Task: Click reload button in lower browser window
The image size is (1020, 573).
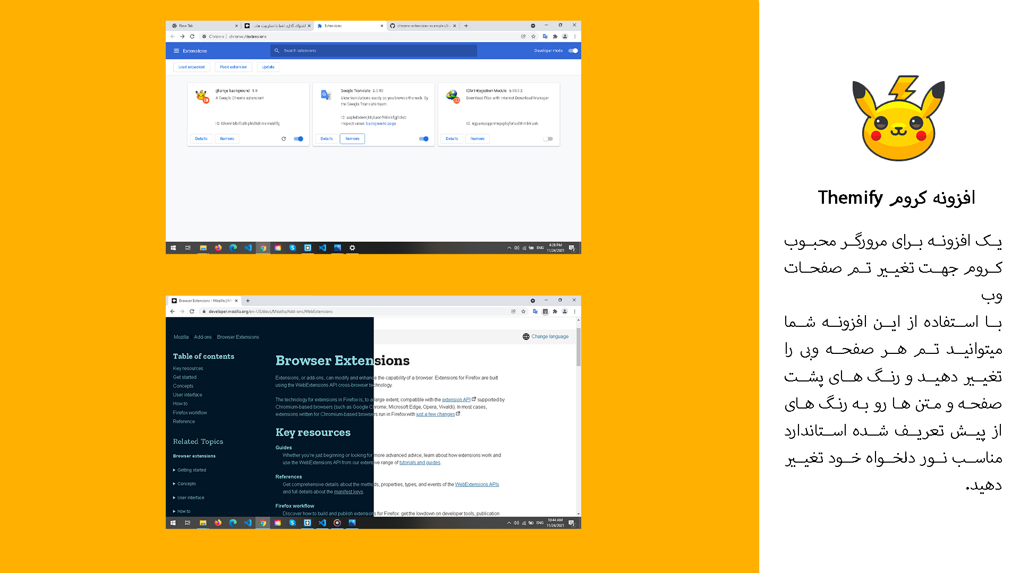Action: 192,311
